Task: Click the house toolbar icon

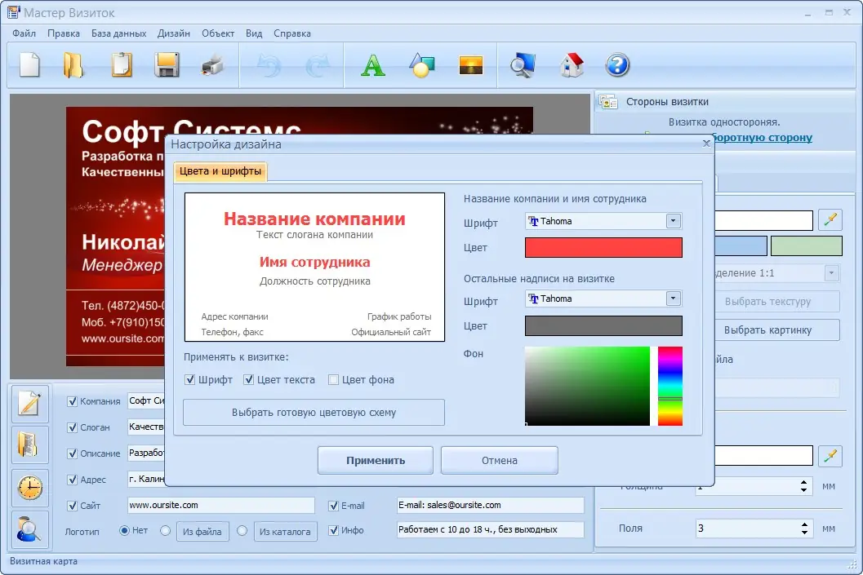Action: point(572,65)
